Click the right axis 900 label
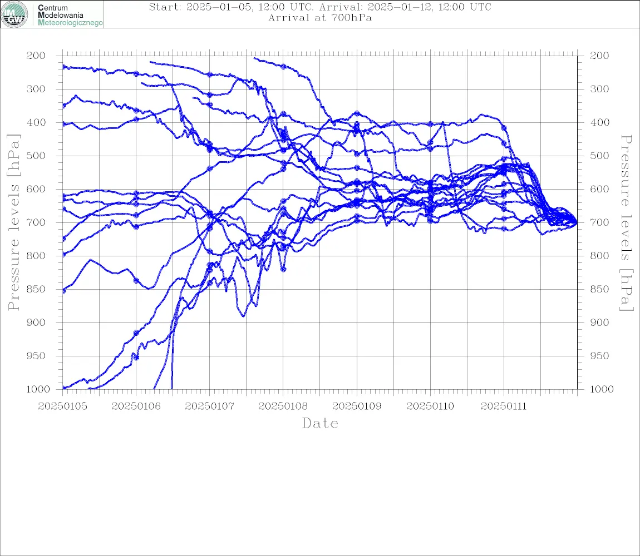 (599, 322)
